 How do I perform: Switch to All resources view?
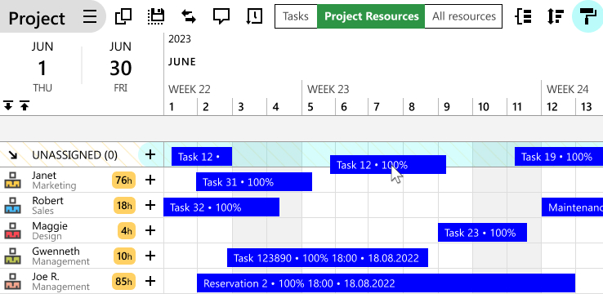pos(463,16)
